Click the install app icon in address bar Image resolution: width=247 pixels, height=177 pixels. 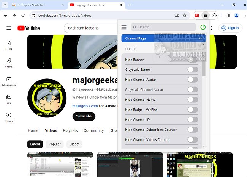177,16
